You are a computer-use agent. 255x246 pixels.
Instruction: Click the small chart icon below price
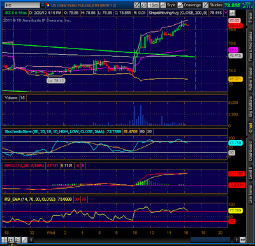click(232, 13)
